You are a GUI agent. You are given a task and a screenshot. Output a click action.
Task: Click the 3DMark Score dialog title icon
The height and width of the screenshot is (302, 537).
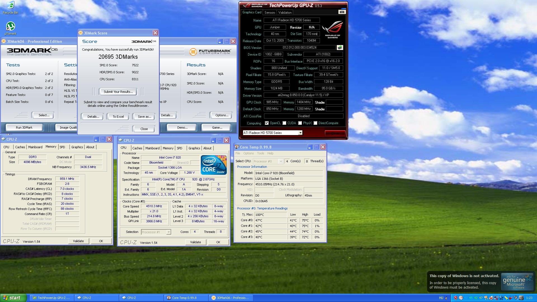coord(81,33)
